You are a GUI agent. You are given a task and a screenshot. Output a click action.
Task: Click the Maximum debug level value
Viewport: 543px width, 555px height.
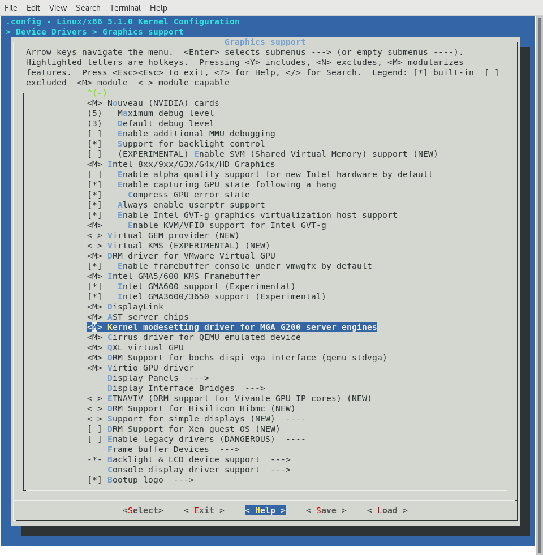[x=94, y=113]
